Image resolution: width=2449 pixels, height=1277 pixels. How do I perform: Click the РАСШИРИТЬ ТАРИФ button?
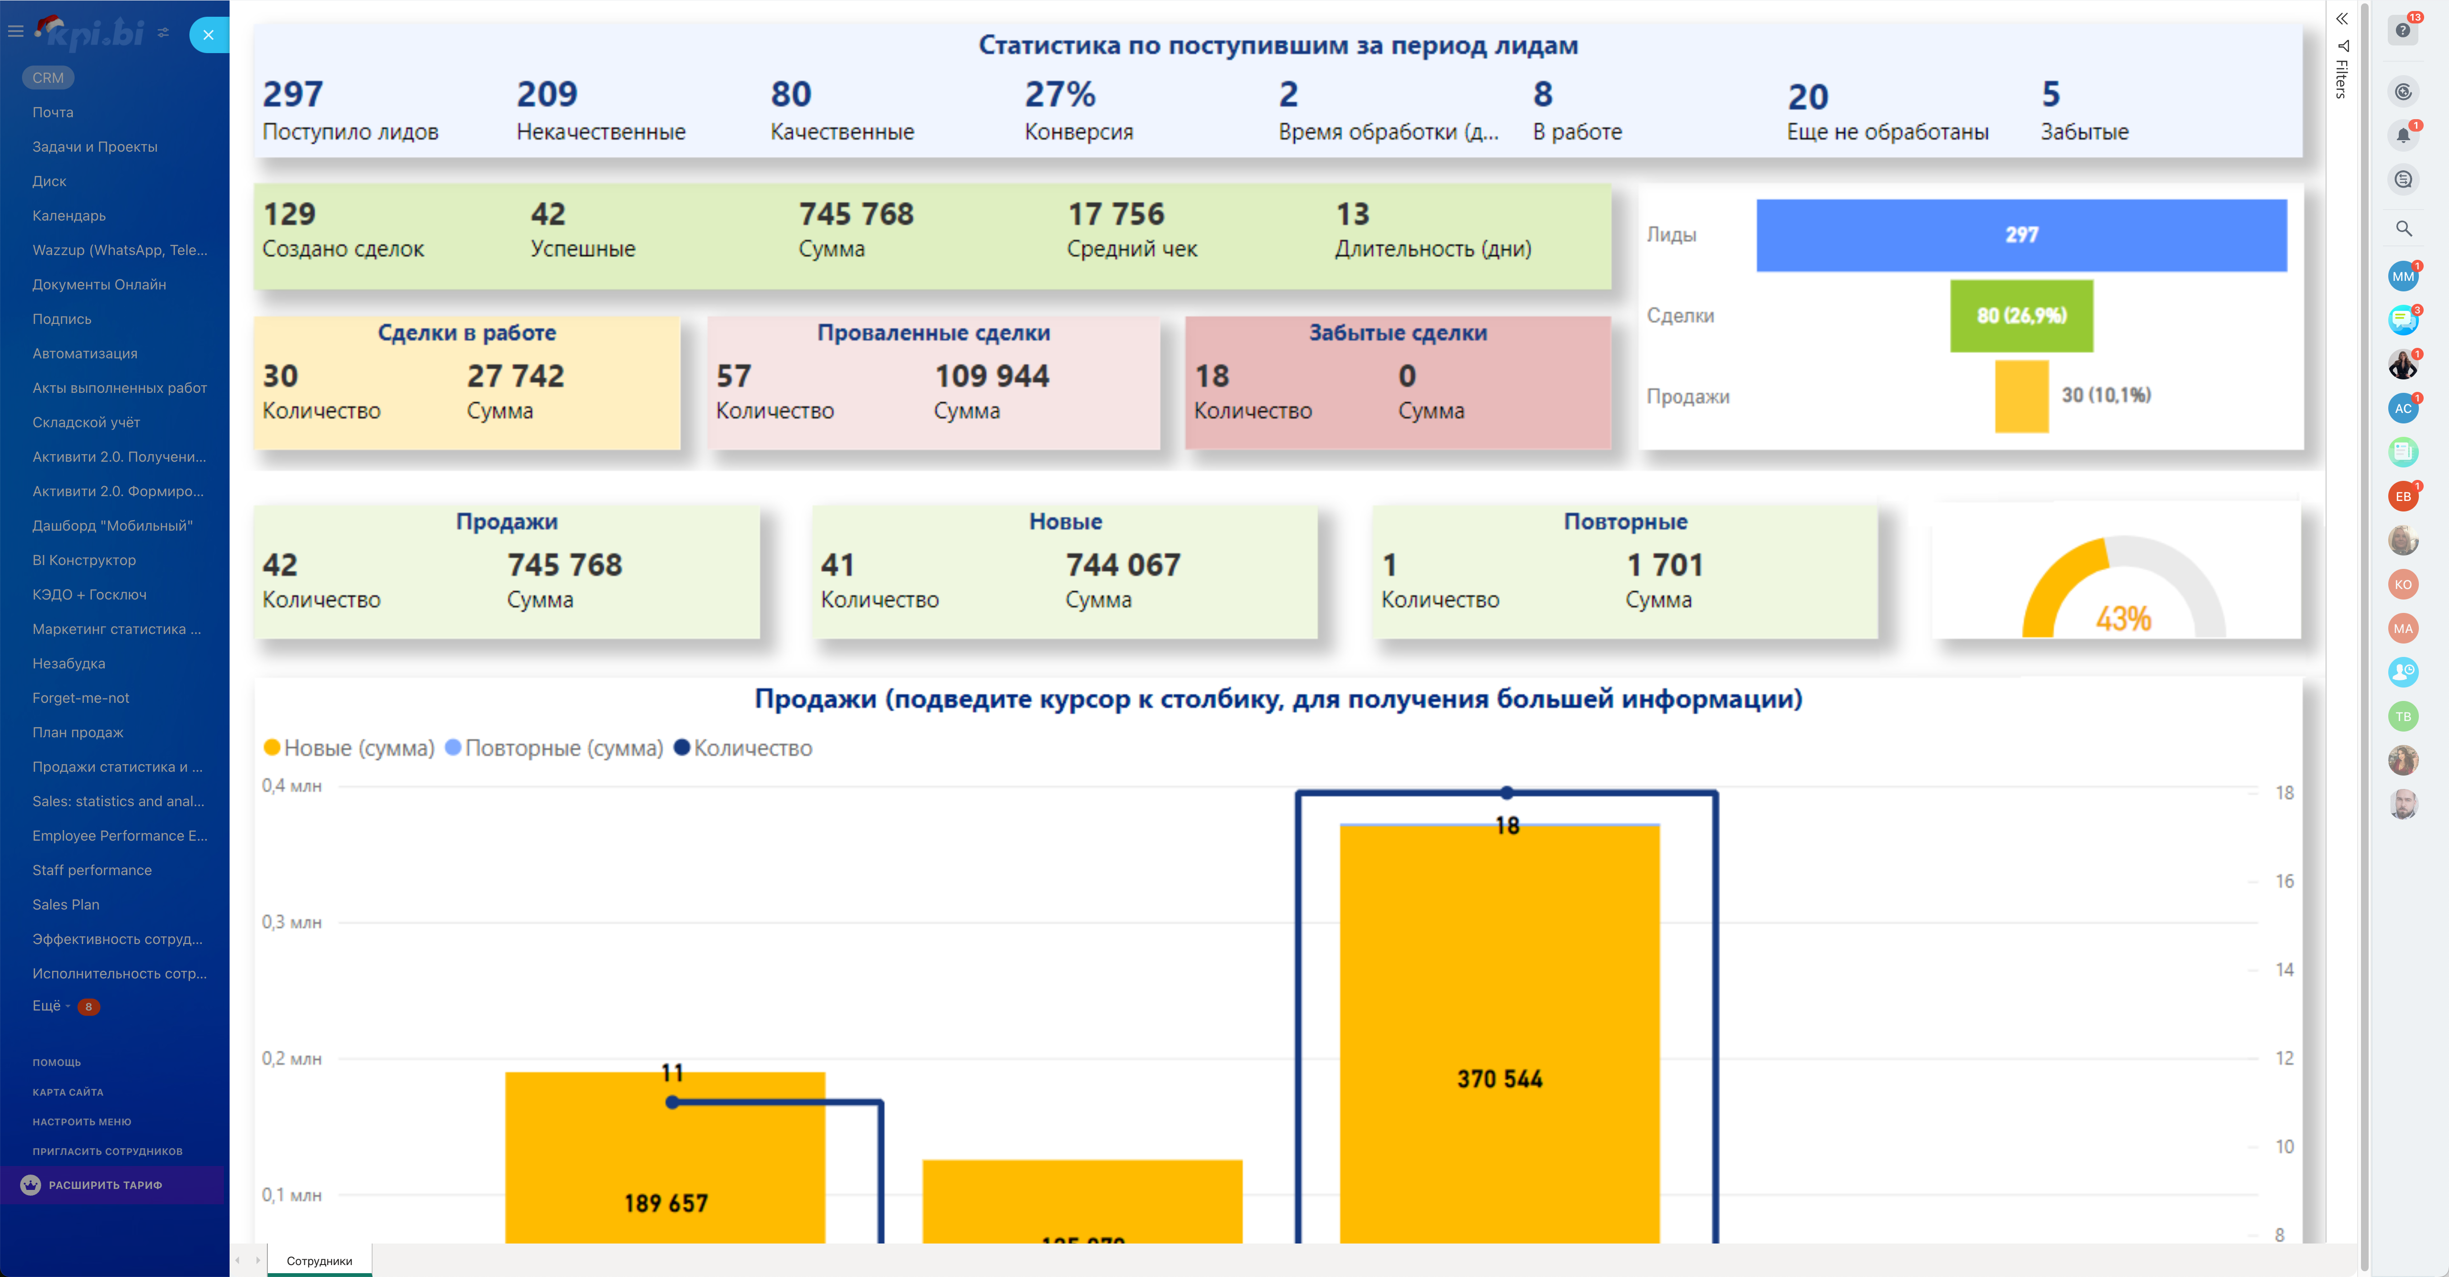pos(105,1185)
